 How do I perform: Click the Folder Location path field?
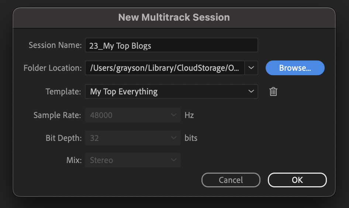[x=165, y=68]
